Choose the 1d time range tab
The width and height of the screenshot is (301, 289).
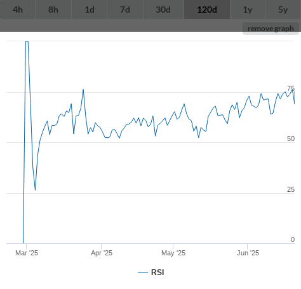[90, 10]
